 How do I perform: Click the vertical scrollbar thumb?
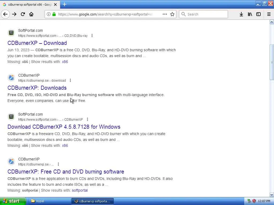272,62
